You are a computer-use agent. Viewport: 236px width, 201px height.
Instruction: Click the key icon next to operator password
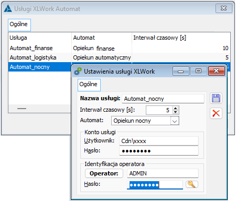click(192, 184)
